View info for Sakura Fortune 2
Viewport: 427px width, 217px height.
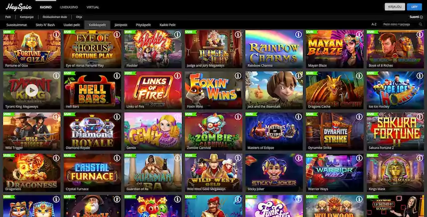[420, 117]
